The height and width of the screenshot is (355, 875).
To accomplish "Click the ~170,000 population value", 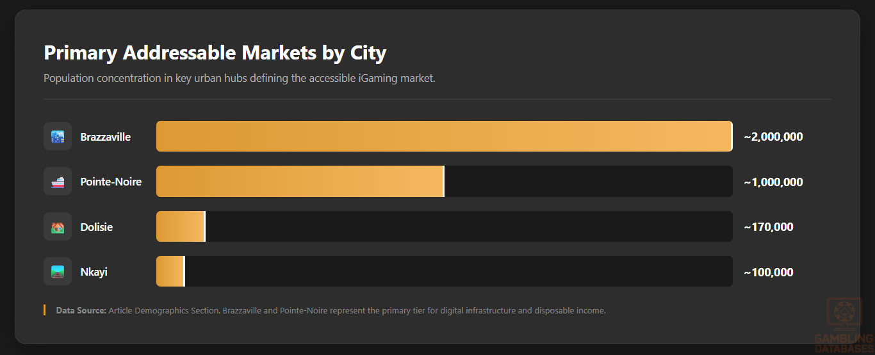I will pos(769,227).
